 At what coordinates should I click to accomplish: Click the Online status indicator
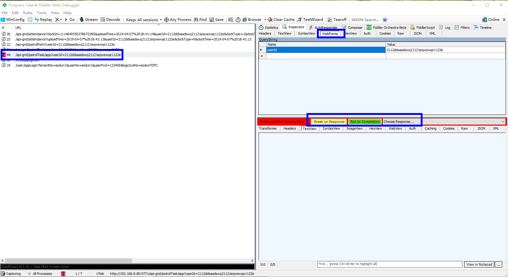tap(491, 20)
